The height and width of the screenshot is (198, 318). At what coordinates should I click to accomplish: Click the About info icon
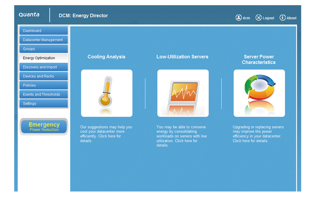(x=282, y=18)
